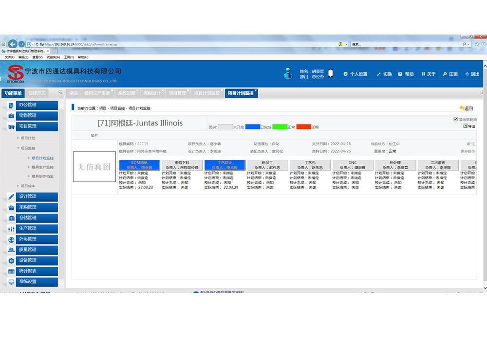The image size is (487, 347).
Task: Click the 个人设置 button in header
Action: coord(355,74)
